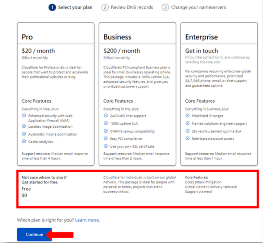Click checkmark icon beside Easy PCI compliance
Image resolution: width=263 pixels, height=243 pixels.
pyautogui.click(x=105, y=139)
